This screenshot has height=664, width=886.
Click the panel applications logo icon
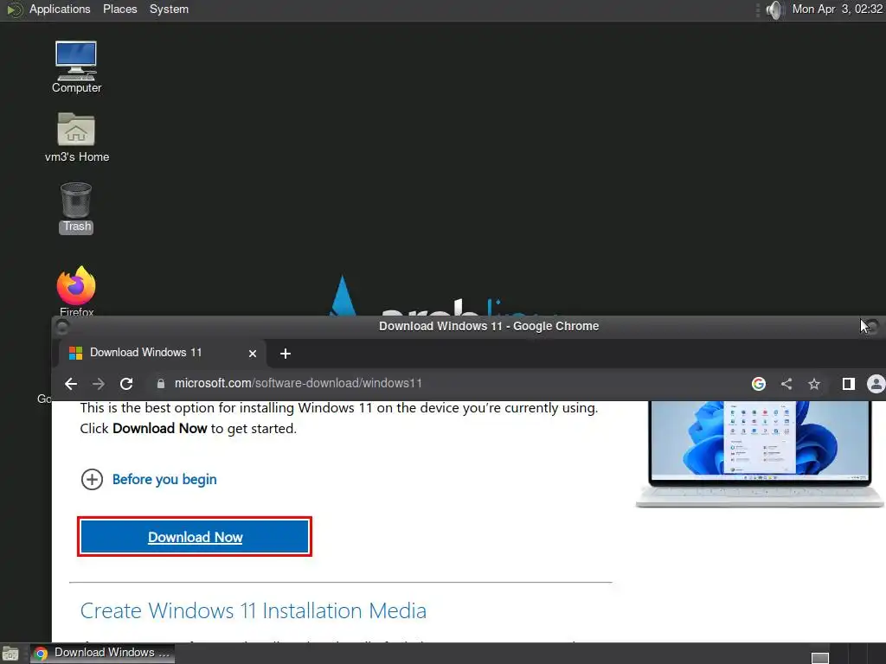tap(14, 10)
